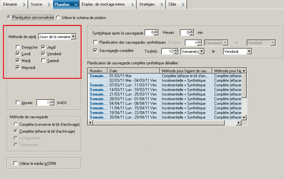Toggle the Samedi checkbox
Viewport: 284px width, 179px height.
pyautogui.click(x=43, y=61)
